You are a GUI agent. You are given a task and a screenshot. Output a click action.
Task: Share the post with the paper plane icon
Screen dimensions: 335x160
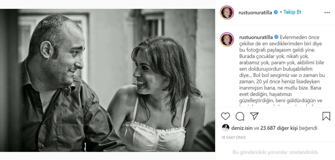(x=254, y=116)
